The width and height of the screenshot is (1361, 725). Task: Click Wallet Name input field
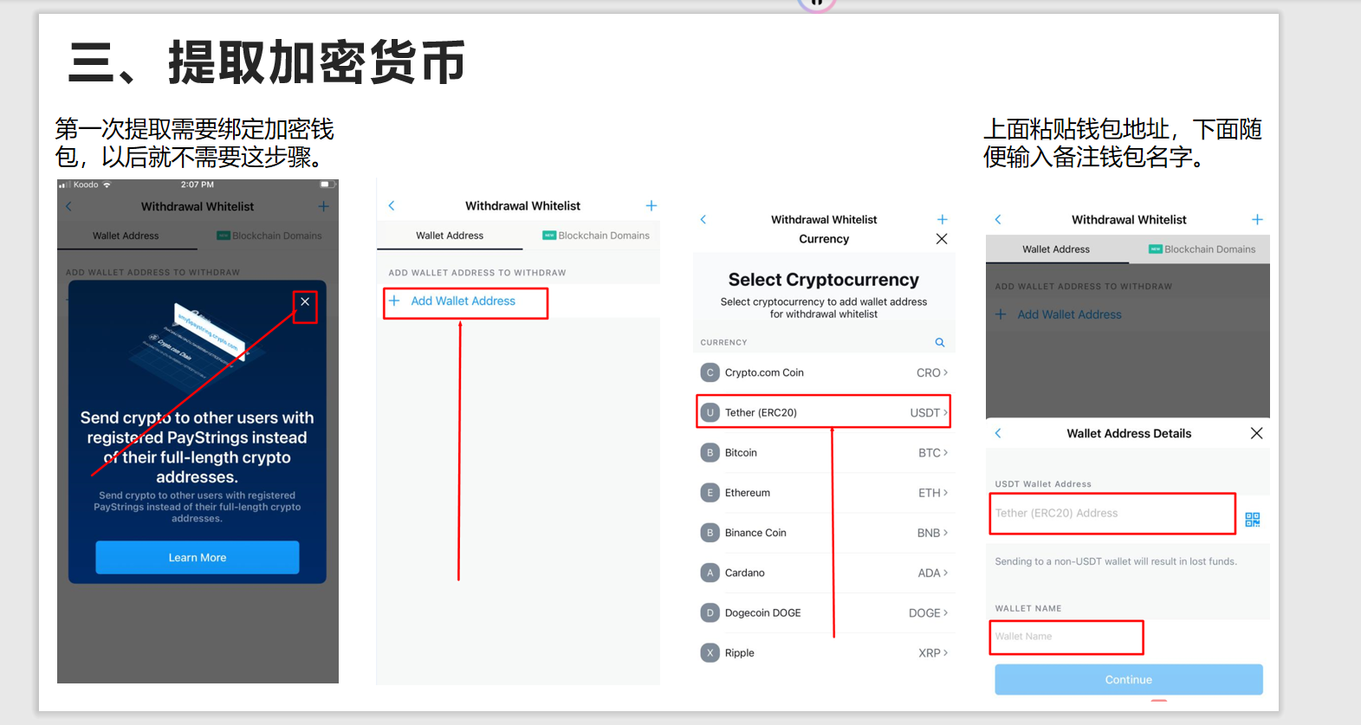pyautogui.click(x=1066, y=637)
